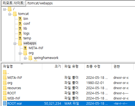This screenshot has width=135, height=106.
Task: Collapse the root '/' tree node
Action: tap(4, 9)
